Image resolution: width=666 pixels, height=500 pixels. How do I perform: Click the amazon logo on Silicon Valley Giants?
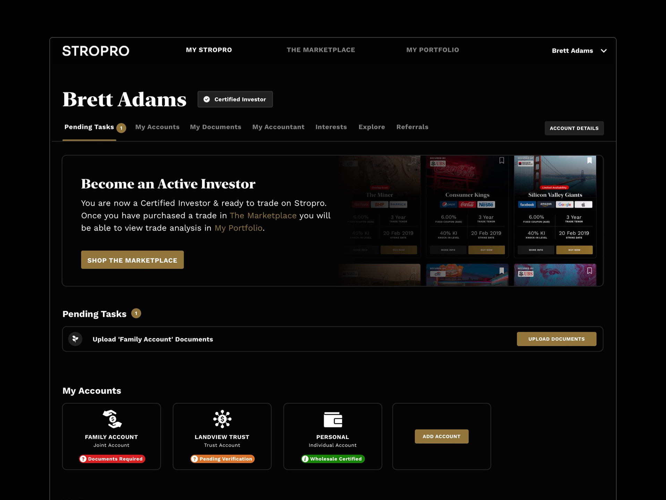[x=546, y=205]
